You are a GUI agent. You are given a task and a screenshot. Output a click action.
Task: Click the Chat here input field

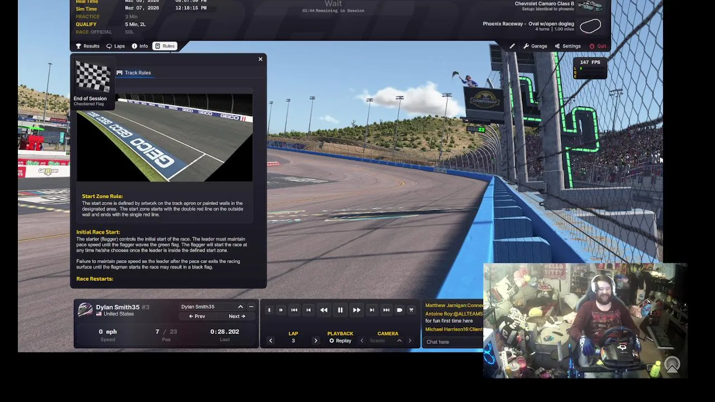[454, 342]
